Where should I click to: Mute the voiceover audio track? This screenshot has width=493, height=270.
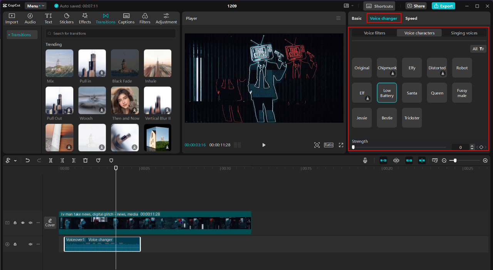click(x=30, y=244)
